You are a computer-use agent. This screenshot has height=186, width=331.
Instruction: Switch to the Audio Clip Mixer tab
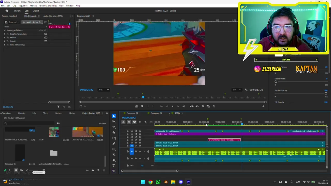point(53,16)
